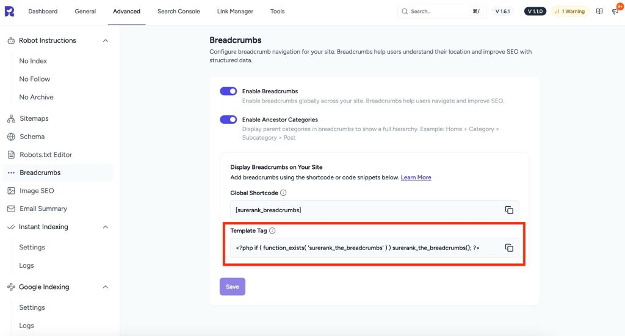Copy the Template Tag code
This screenshot has height=336, width=625.
[x=509, y=248]
